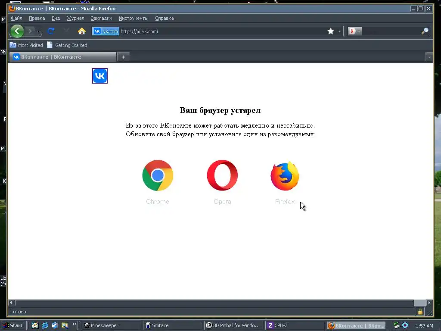
Task: Switch to Solitaire in the taskbar
Action: pos(172,325)
